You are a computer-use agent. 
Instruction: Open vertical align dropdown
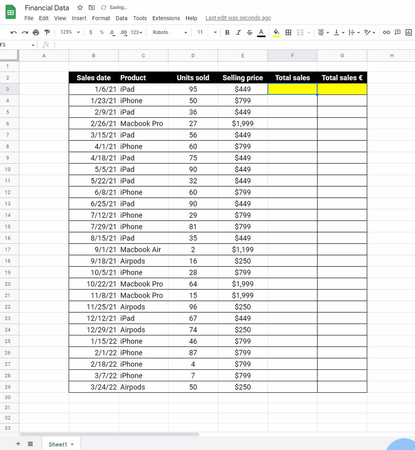coord(339,32)
